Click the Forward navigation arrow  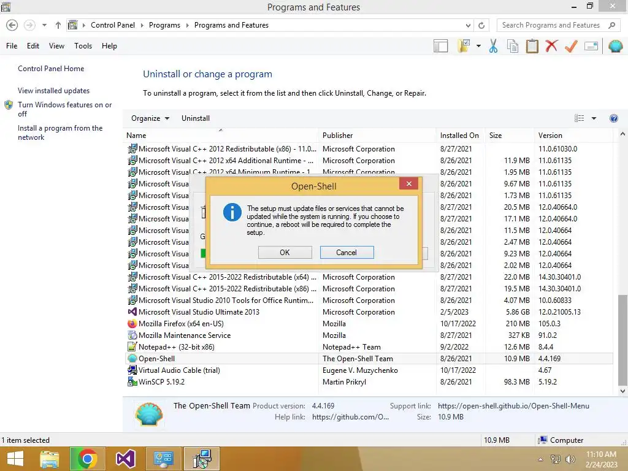[x=29, y=25]
